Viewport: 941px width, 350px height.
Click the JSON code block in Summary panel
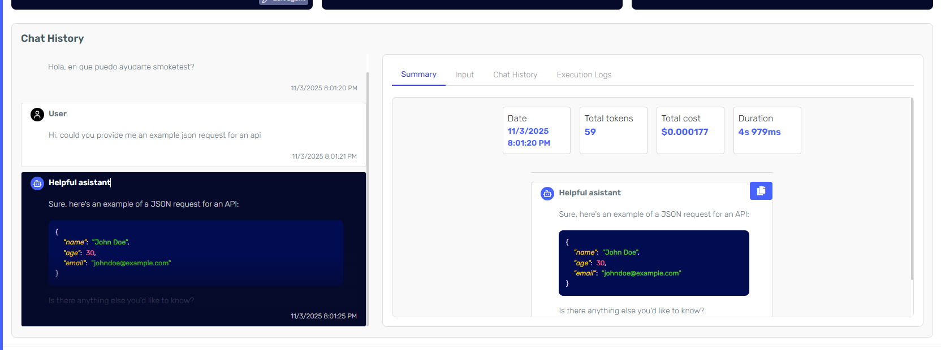coord(653,263)
